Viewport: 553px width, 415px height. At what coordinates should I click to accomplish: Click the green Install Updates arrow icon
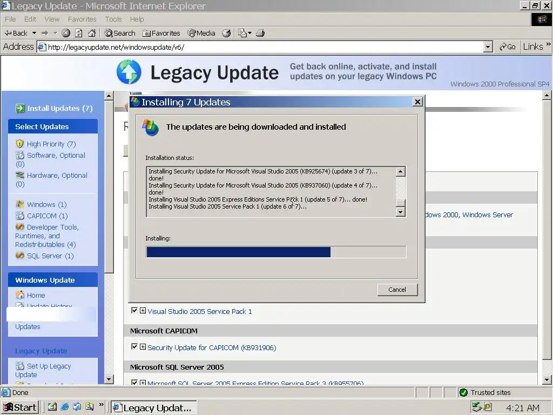click(x=20, y=108)
